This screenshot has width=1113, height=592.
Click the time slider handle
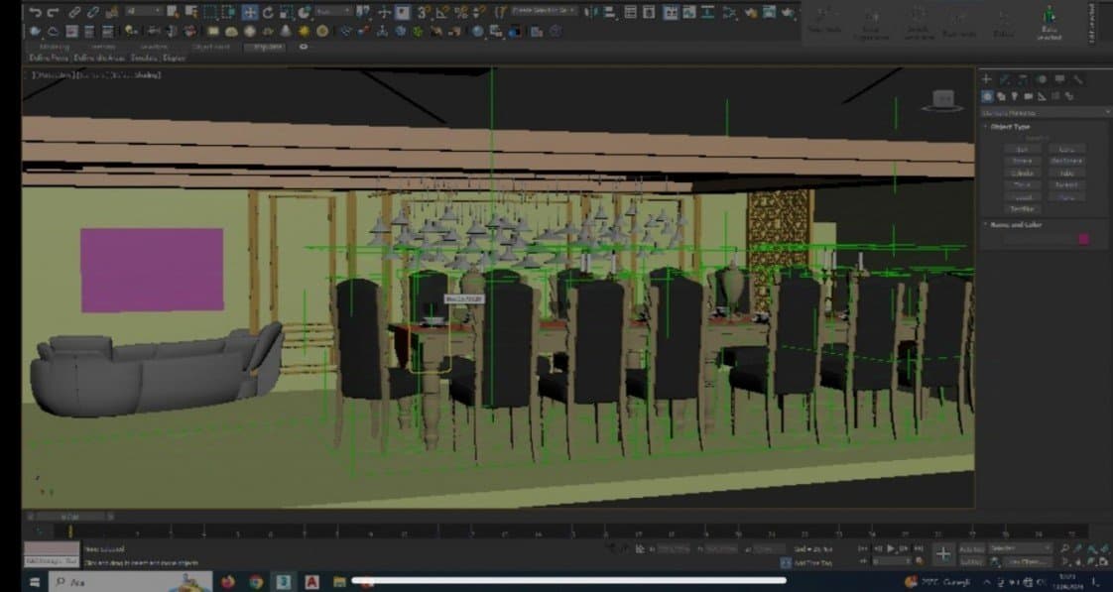point(70,517)
